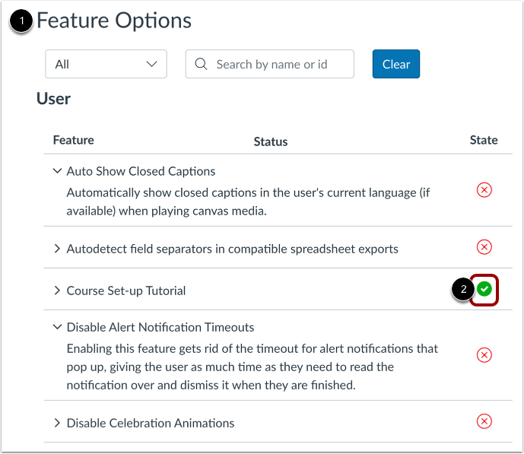
Task: Toggle Disable Celebration Animations state icon
Action: [484, 421]
